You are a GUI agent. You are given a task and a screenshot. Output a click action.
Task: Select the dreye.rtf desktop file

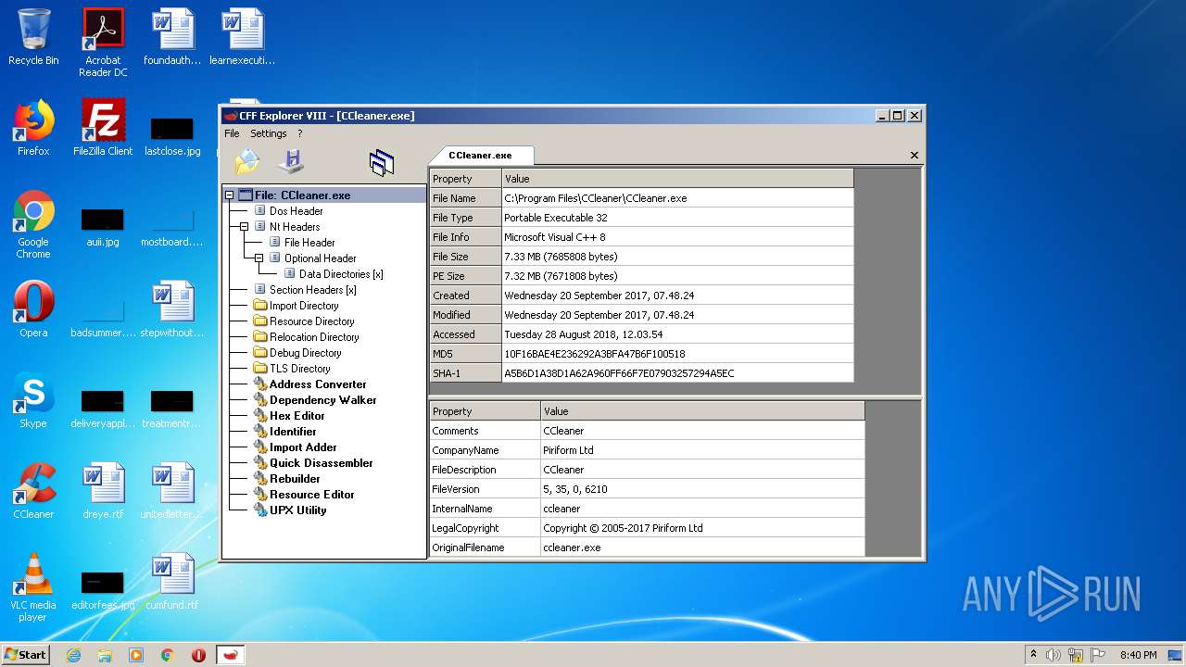pos(103,491)
